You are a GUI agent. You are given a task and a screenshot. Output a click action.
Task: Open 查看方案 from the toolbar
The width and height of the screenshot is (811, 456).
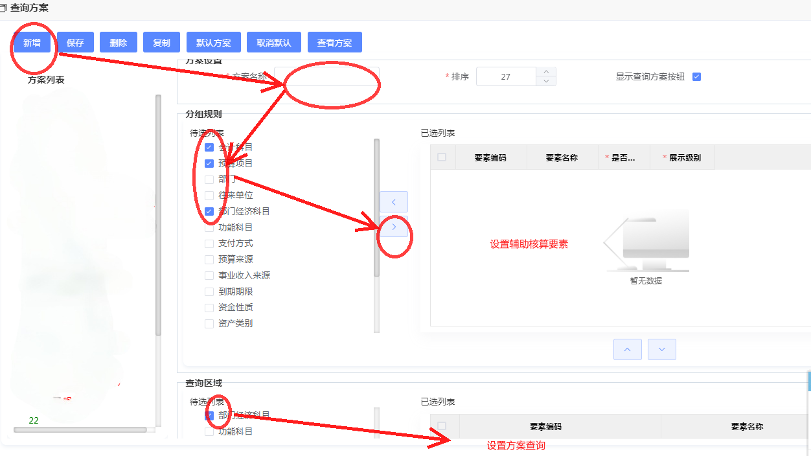click(334, 43)
